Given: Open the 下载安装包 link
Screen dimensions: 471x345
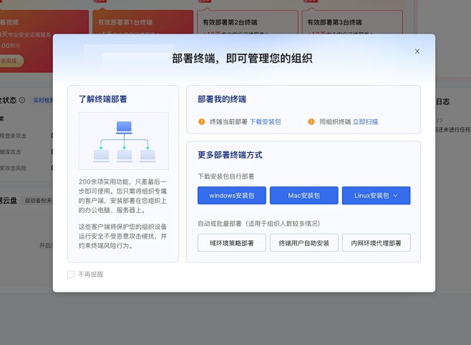Looking at the screenshot, I should pos(265,122).
